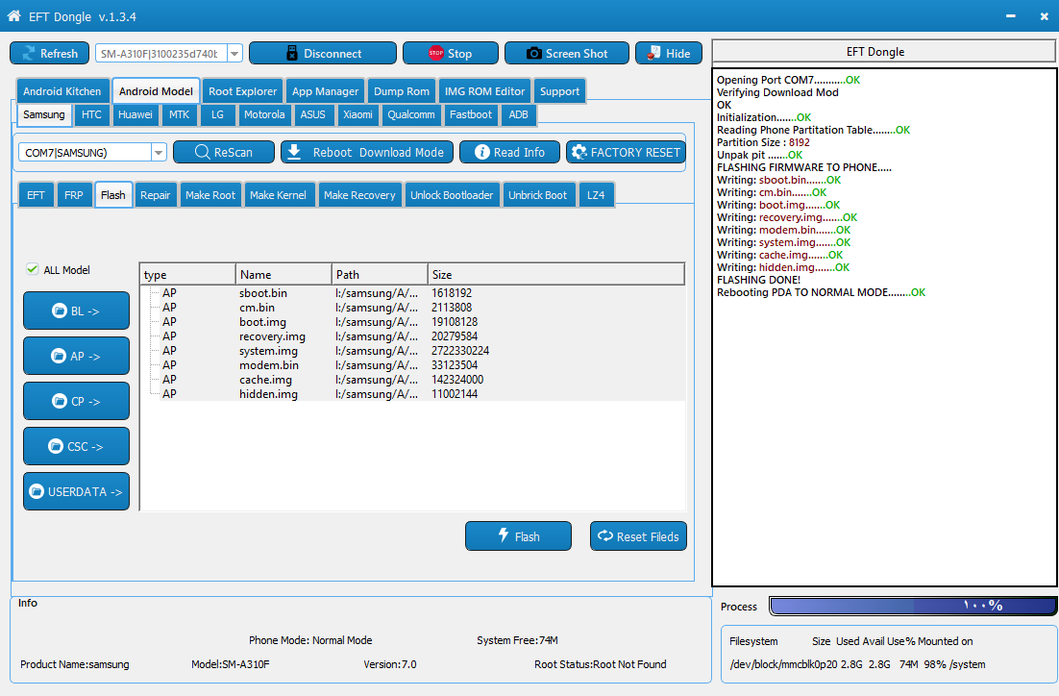Select the sboot.bin file row

[412, 293]
